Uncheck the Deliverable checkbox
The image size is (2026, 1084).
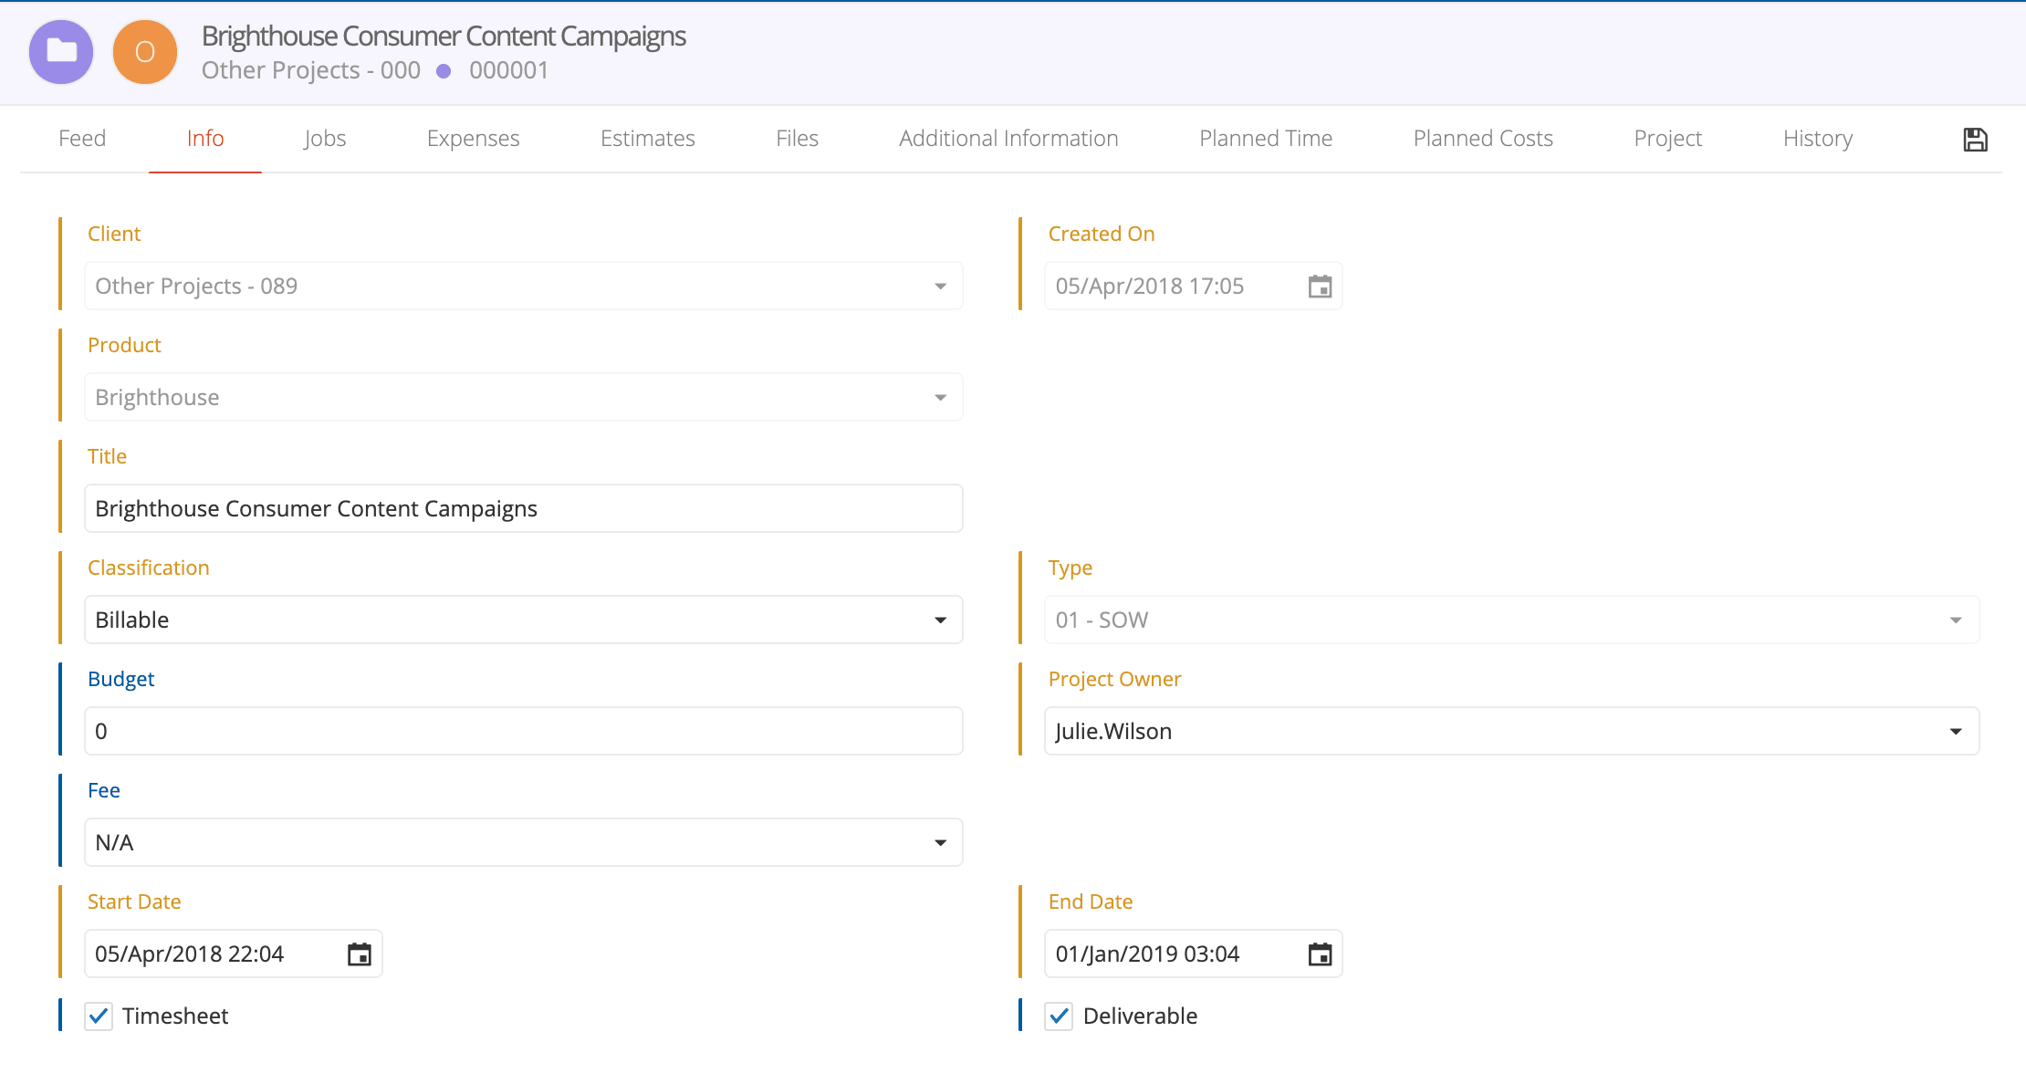[1059, 1016]
